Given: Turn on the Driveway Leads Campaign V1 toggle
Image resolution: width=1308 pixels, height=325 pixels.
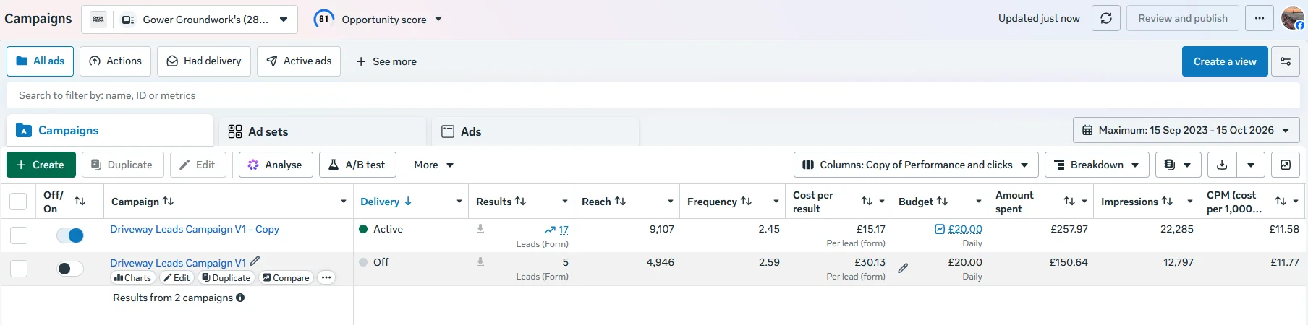Looking at the screenshot, I should [x=70, y=269].
